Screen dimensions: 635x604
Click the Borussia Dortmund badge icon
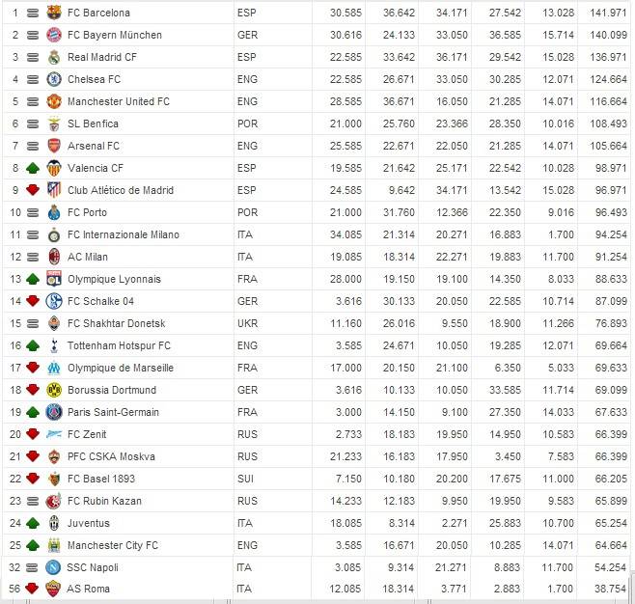coord(53,390)
